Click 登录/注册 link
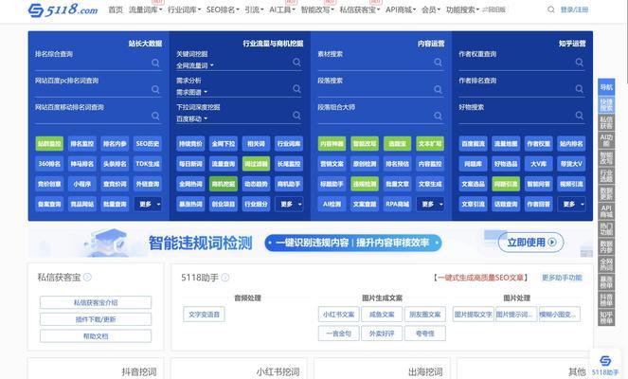Image resolution: width=628 pixels, height=379 pixels. pyautogui.click(x=574, y=9)
